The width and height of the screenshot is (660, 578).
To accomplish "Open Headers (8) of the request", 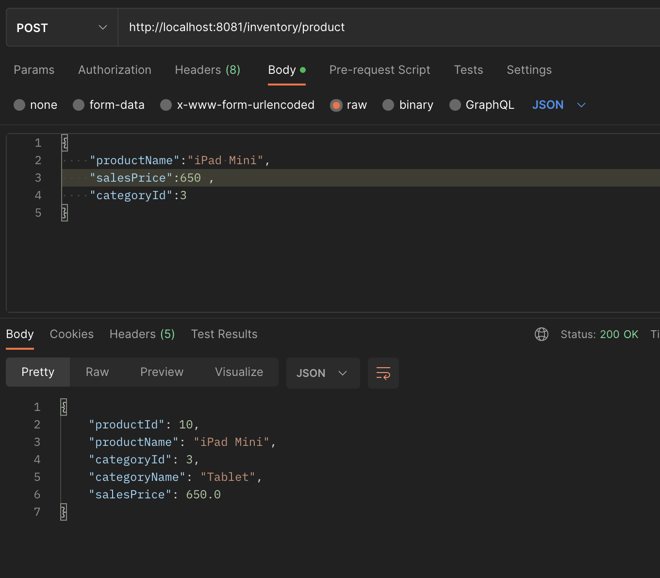I will click(x=207, y=70).
